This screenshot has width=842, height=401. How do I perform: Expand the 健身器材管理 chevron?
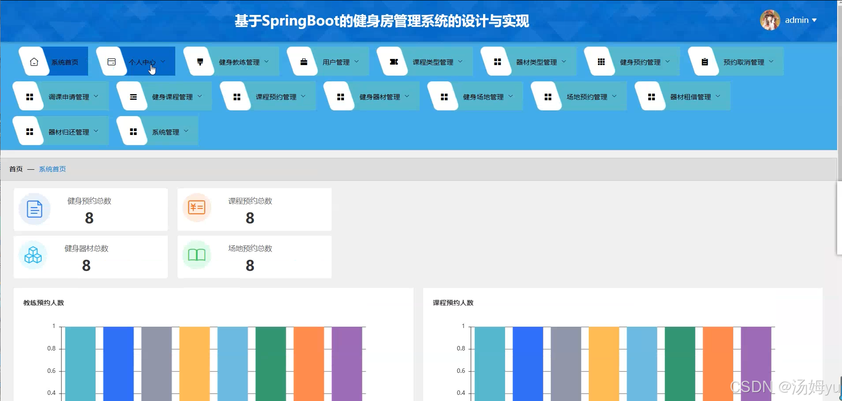pyautogui.click(x=407, y=96)
